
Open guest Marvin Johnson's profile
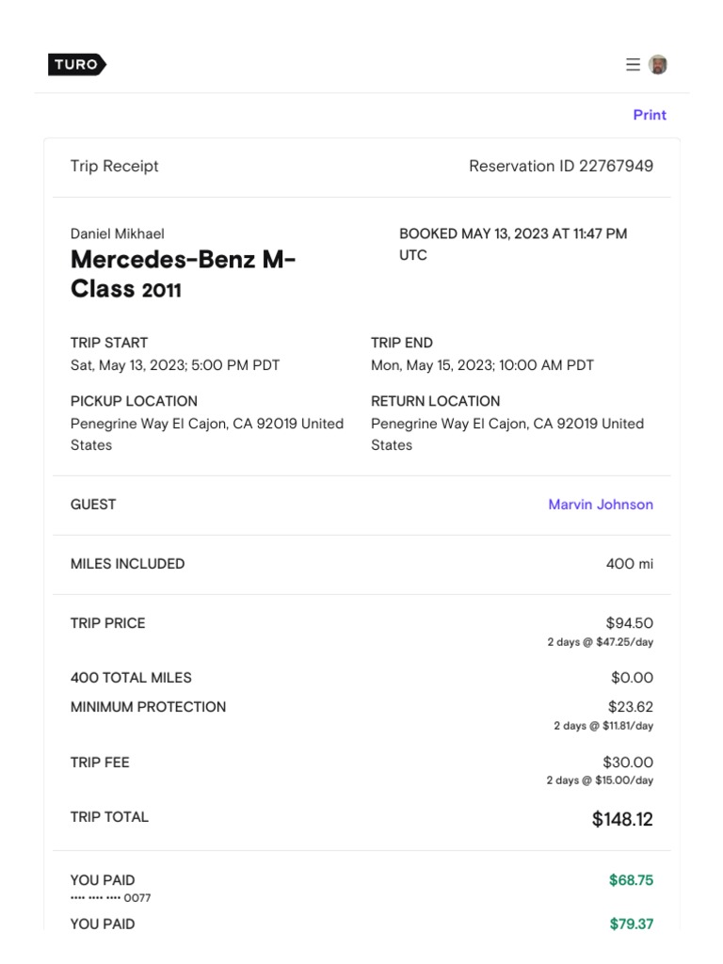(601, 505)
